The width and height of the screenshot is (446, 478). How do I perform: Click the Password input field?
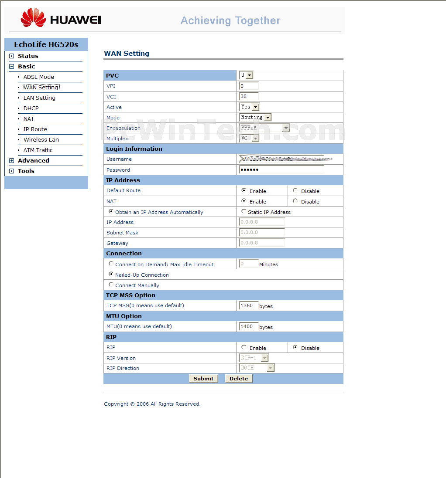click(x=282, y=170)
